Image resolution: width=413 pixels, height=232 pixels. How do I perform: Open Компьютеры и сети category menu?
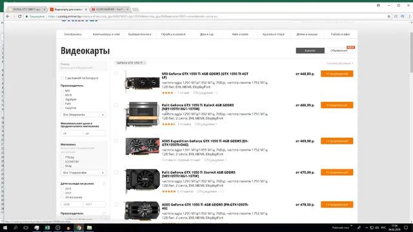(106, 34)
